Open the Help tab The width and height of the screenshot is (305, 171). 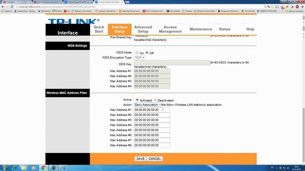250,29
